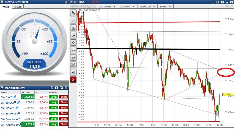Click the red X delete drawings button
Screen dimensions: 245x129
tap(73, 80)
